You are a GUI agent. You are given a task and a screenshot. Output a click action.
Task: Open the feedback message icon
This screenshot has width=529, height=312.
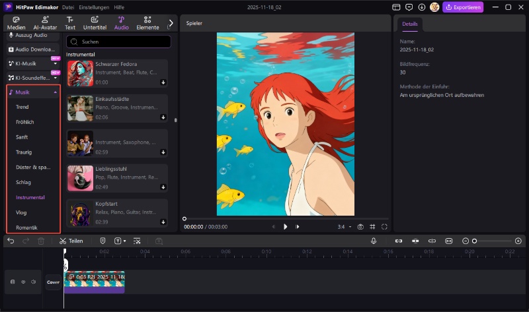409,7
